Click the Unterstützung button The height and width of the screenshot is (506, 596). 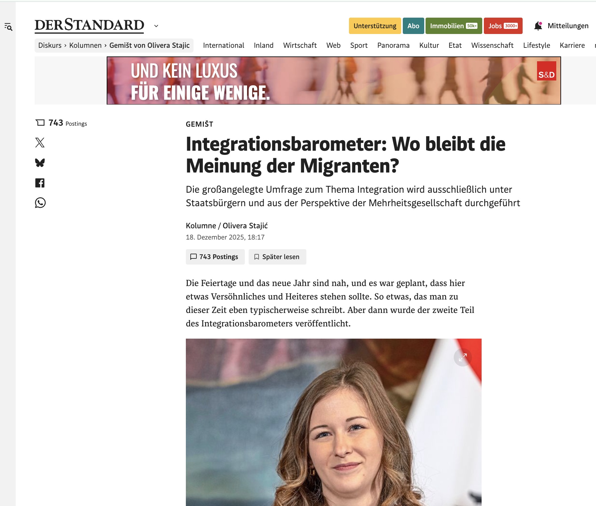[375, 26]
